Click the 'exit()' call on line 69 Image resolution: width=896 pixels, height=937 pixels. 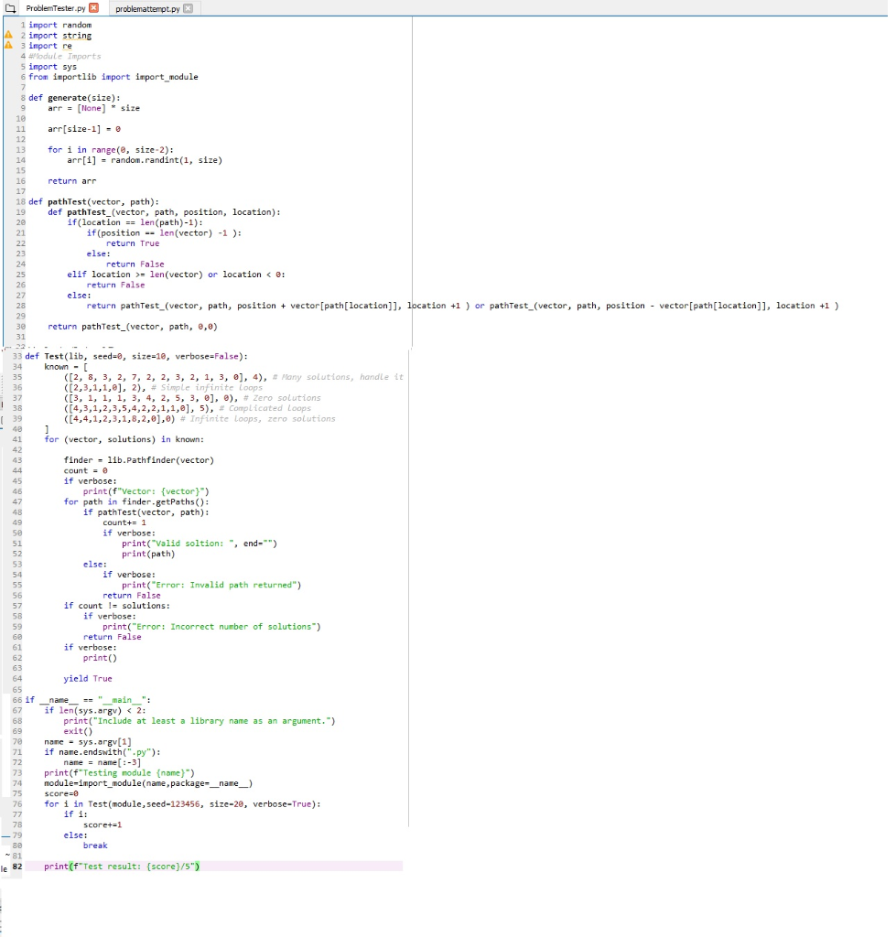pyautogui.click(x=79, y=731)
